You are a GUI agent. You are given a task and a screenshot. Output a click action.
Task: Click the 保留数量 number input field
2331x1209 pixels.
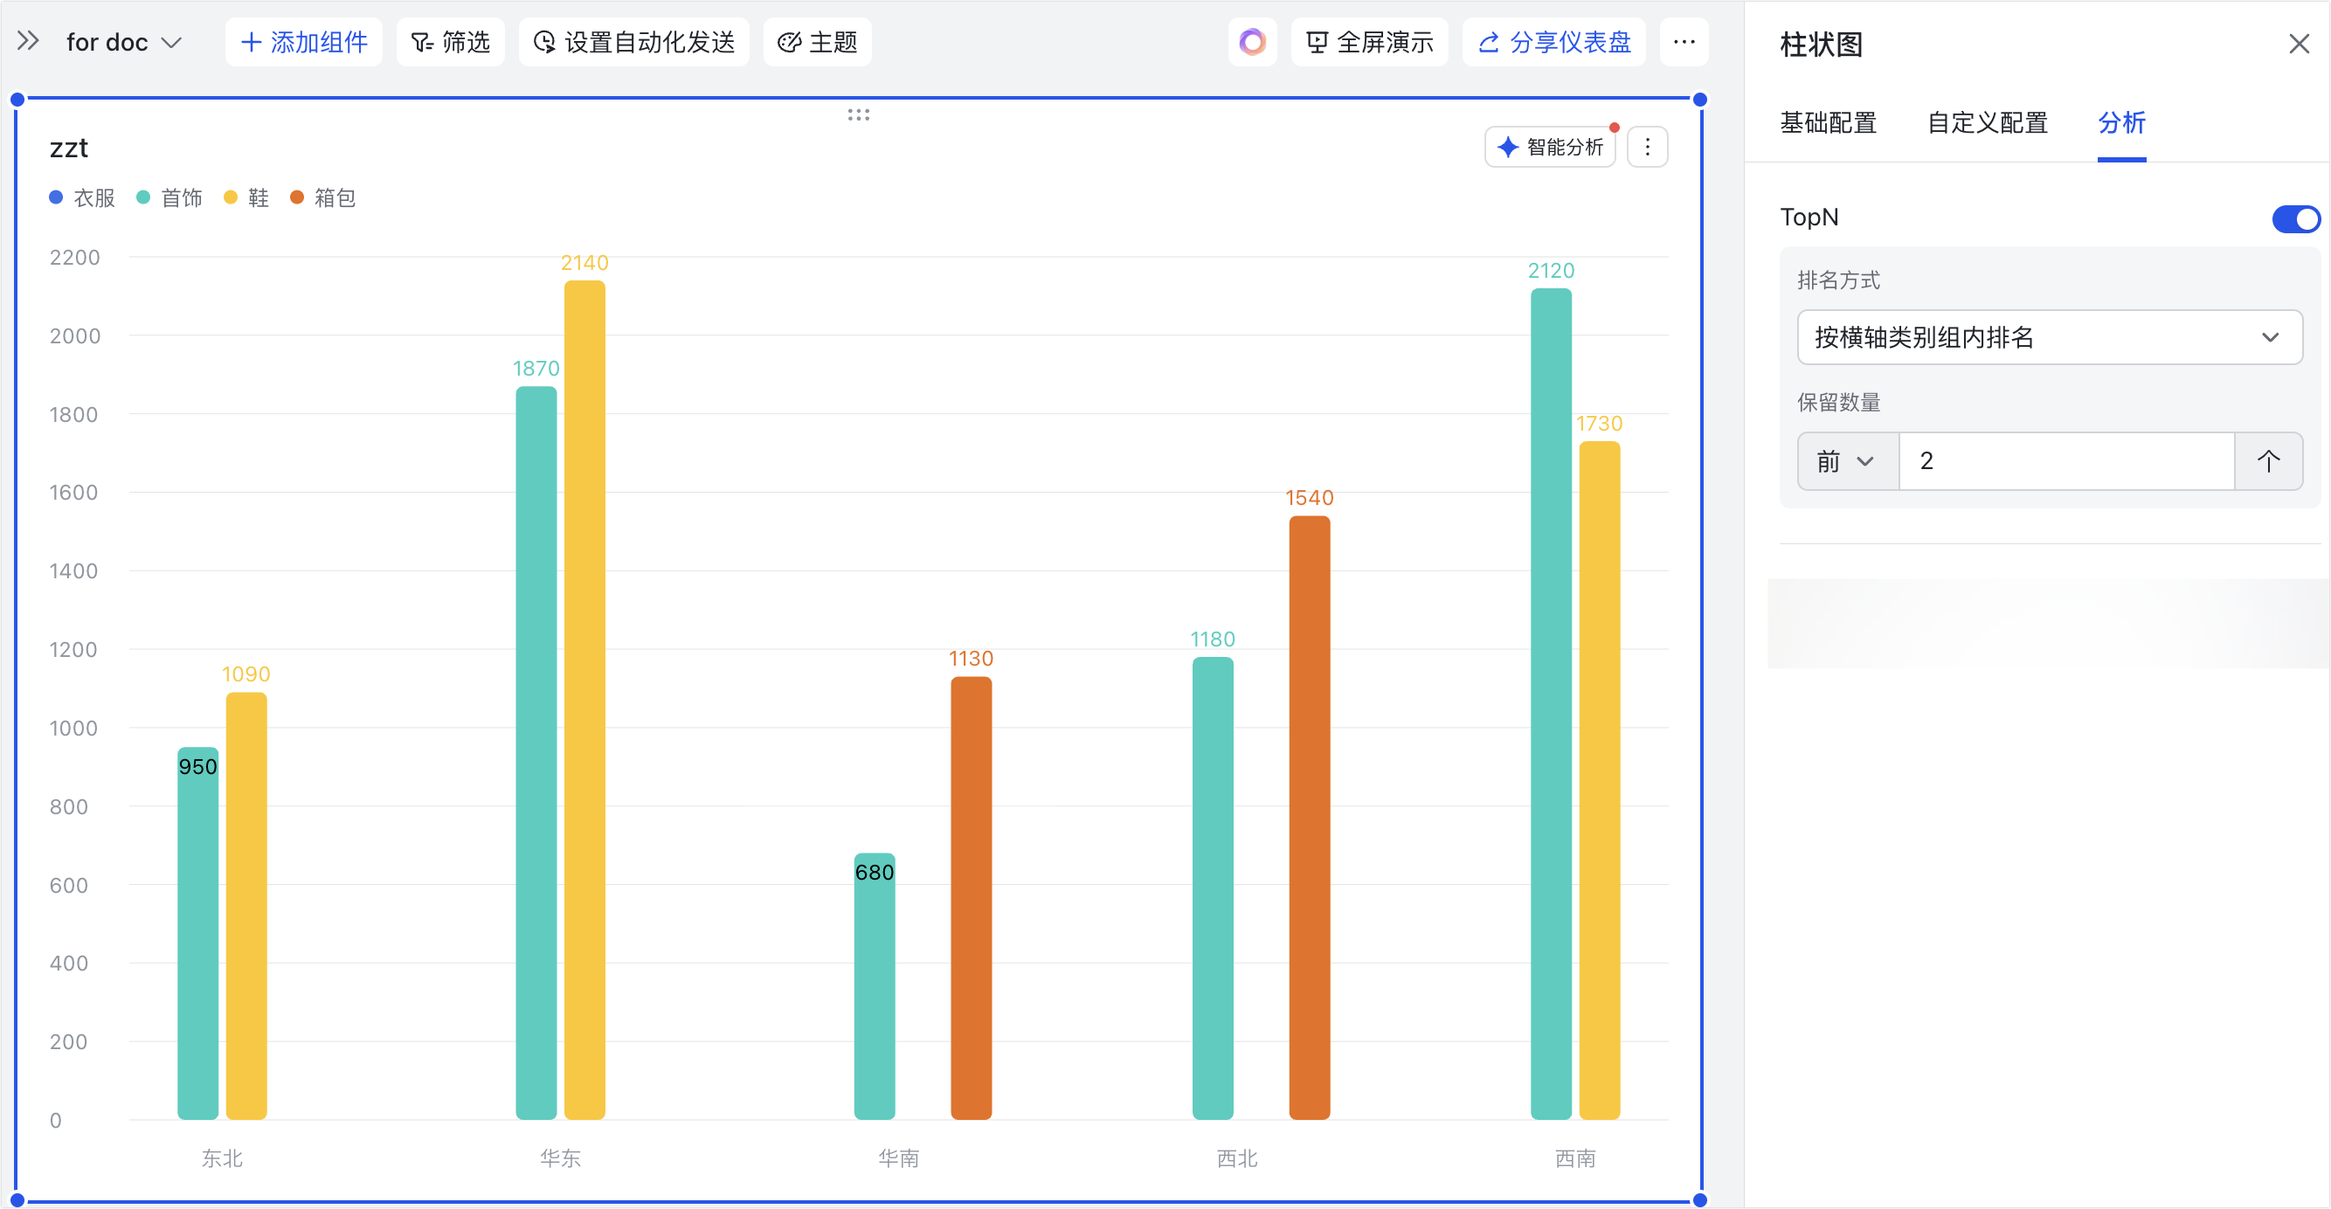(2065, 461)
